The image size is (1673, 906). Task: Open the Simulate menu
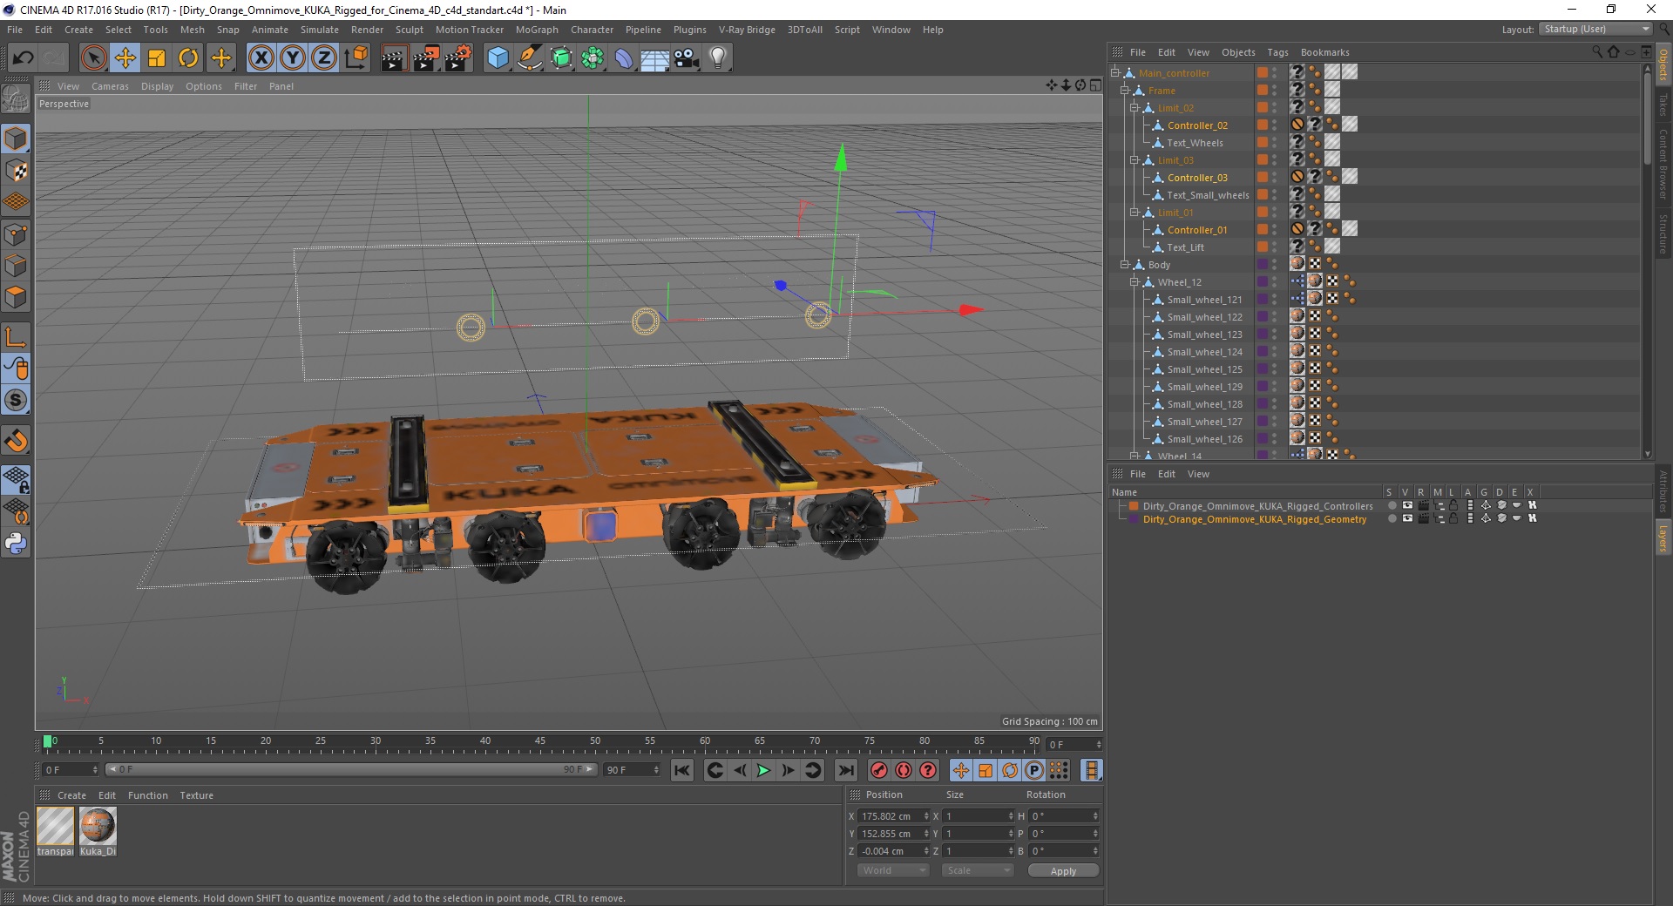pos(319,30)
